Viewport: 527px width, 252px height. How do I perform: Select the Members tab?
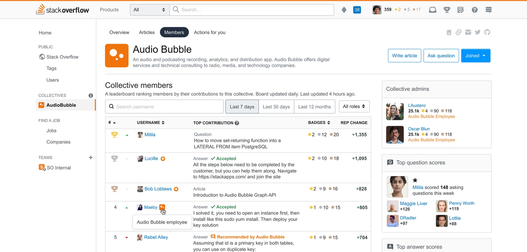tap(174, 32)
